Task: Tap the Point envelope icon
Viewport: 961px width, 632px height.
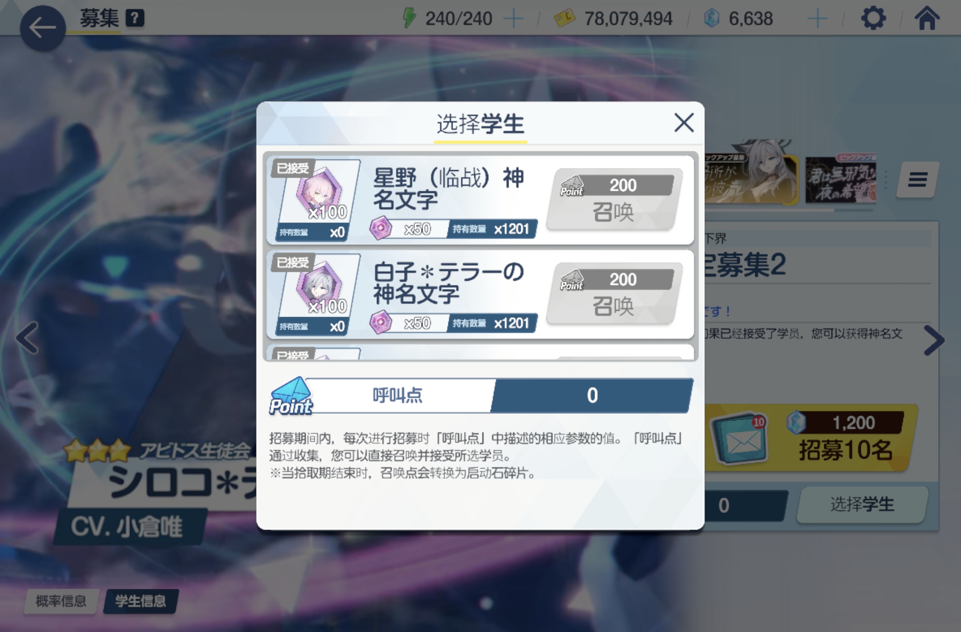Action: [x=290, y=396]
